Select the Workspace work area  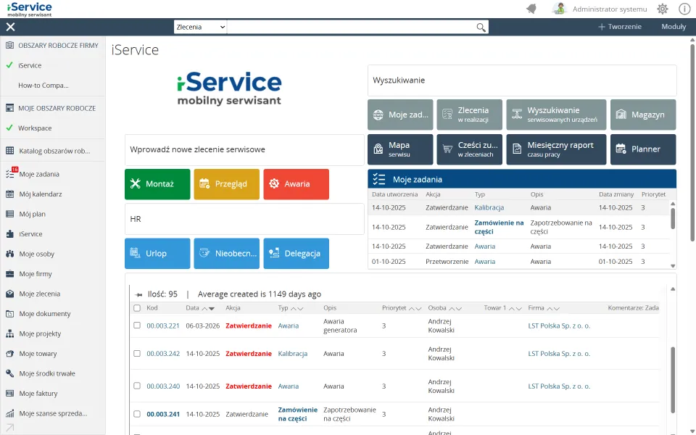(x=35, y=128)
